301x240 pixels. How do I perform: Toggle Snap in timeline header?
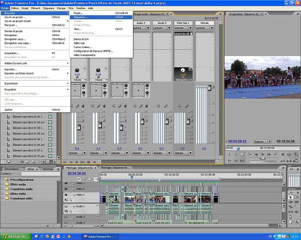[79, 179]
